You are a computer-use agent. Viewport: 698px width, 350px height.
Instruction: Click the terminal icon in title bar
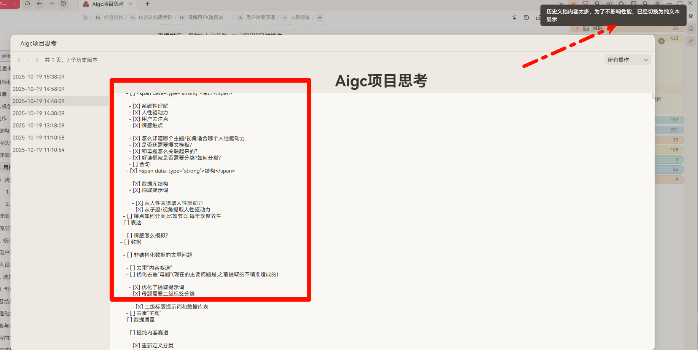634,3
